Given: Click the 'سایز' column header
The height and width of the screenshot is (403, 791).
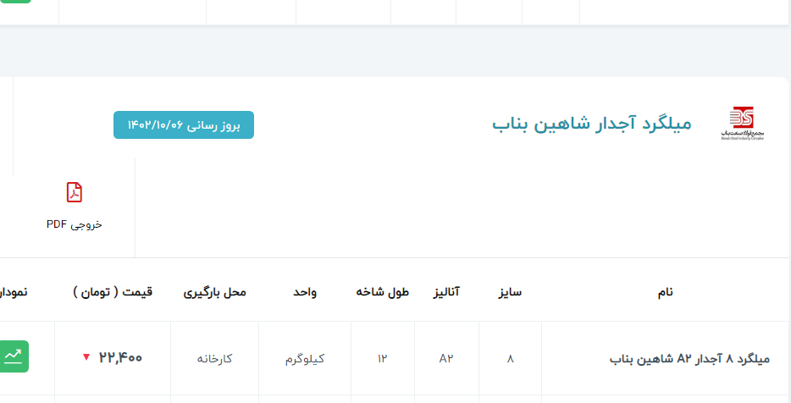Looking at the screenshot, I should pos(510,292).
